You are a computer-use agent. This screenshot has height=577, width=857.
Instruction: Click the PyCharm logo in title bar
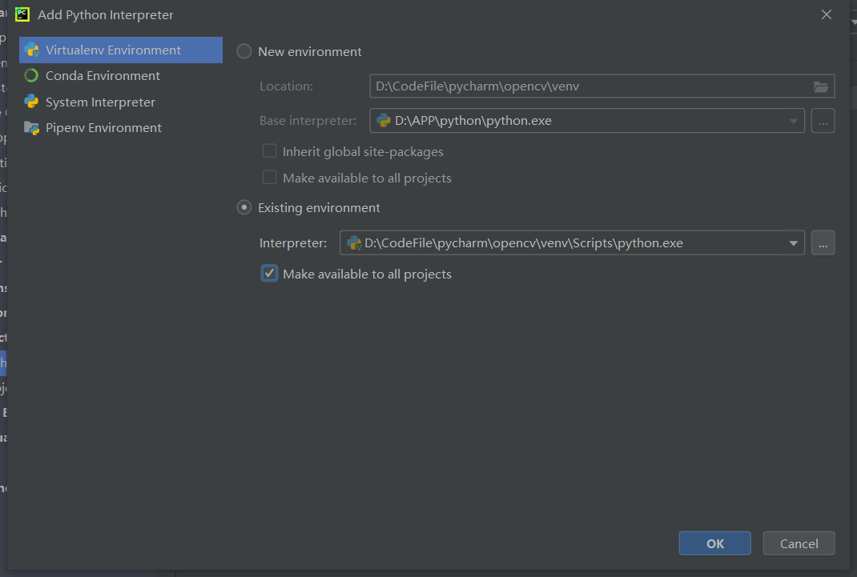click(x=22, y=14)
